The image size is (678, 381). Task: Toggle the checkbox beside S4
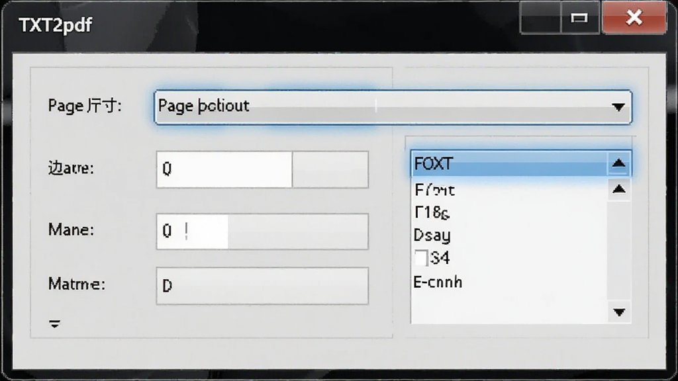(420, 258)
